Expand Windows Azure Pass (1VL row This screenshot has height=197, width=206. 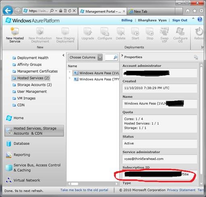70,72
